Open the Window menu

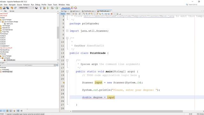(62, 5)
